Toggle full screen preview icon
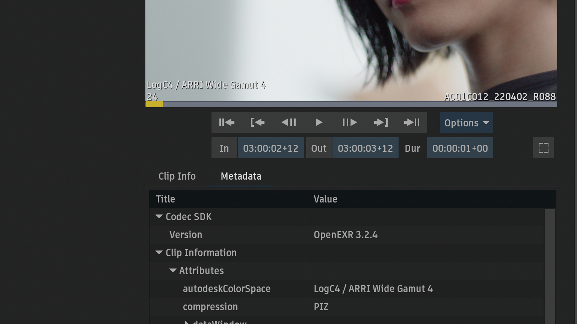The height and width of the screenshot is (324, 577). 543,148
